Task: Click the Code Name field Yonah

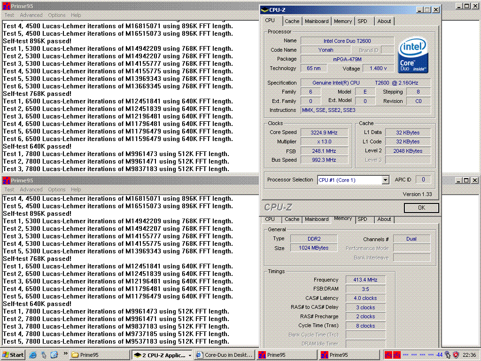Action: (x=326, y=50)
